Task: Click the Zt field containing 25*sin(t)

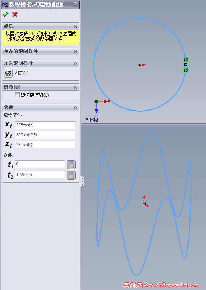Action: [45, 145]
